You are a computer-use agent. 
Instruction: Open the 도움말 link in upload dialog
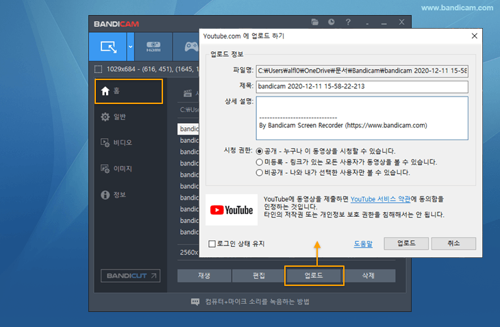[363, 244]
